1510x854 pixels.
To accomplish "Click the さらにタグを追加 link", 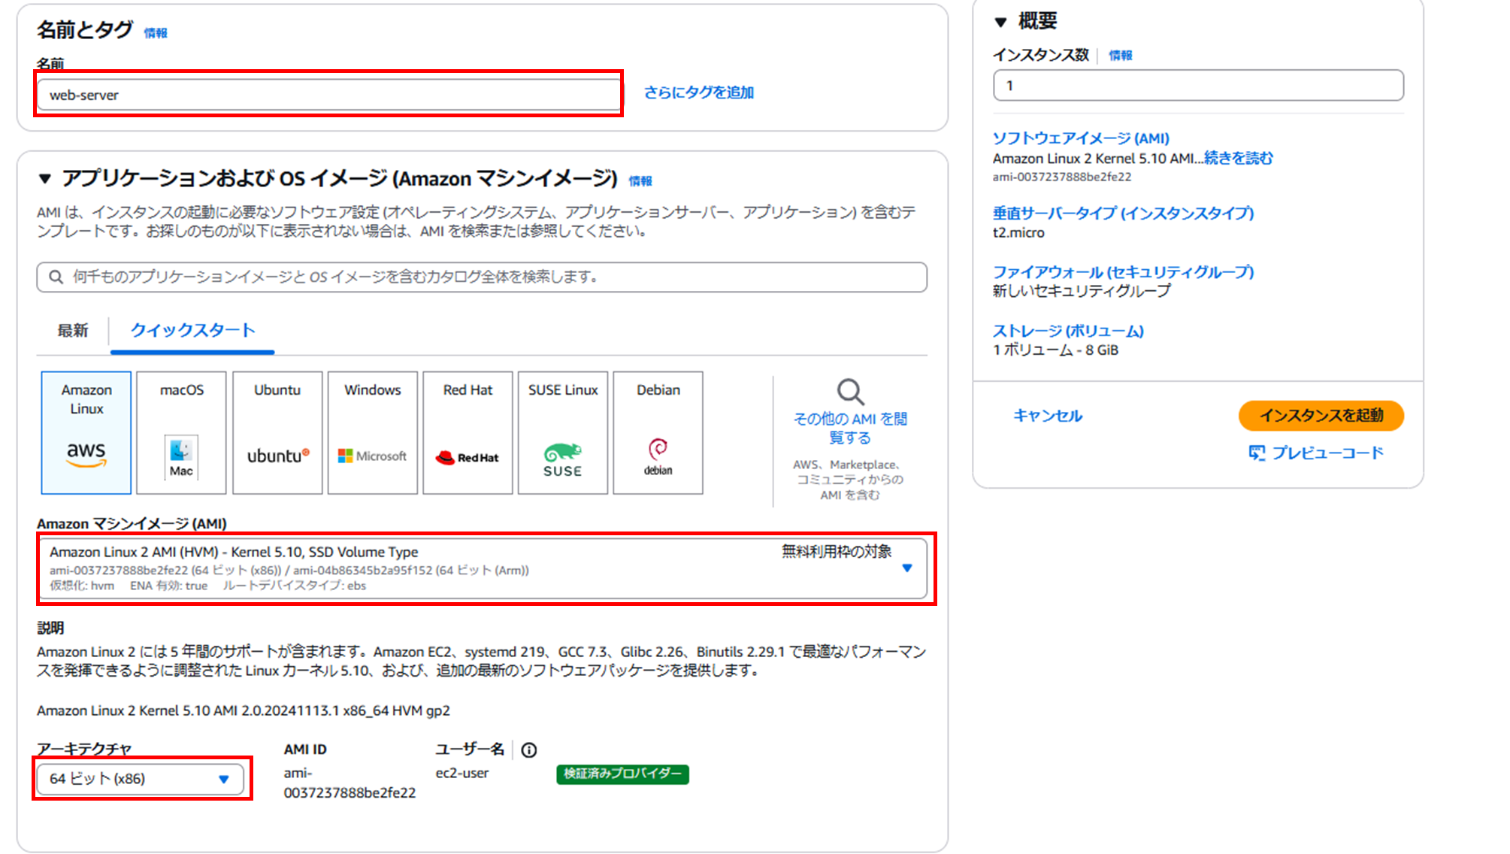I will [698, 92].
